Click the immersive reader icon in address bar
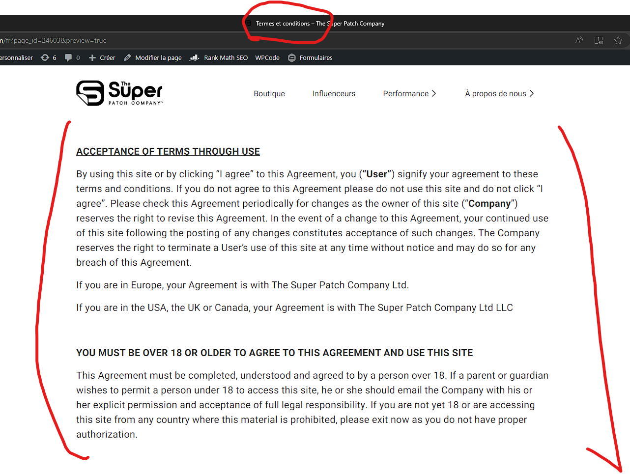630x474 pixels. click(599, 40)
